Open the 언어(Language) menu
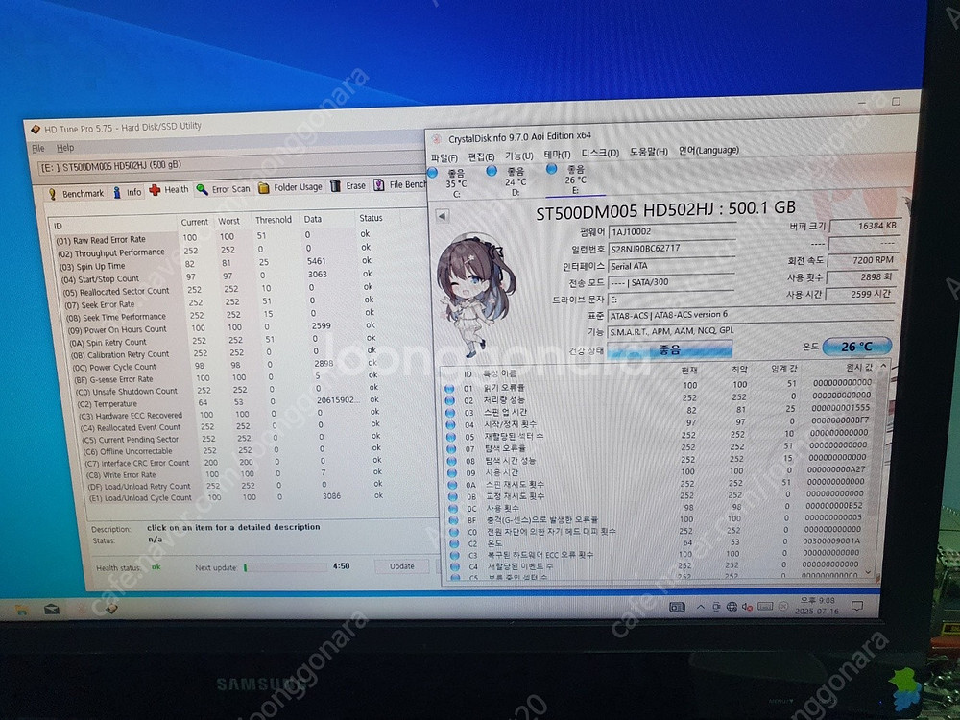 tap(708, 150)
